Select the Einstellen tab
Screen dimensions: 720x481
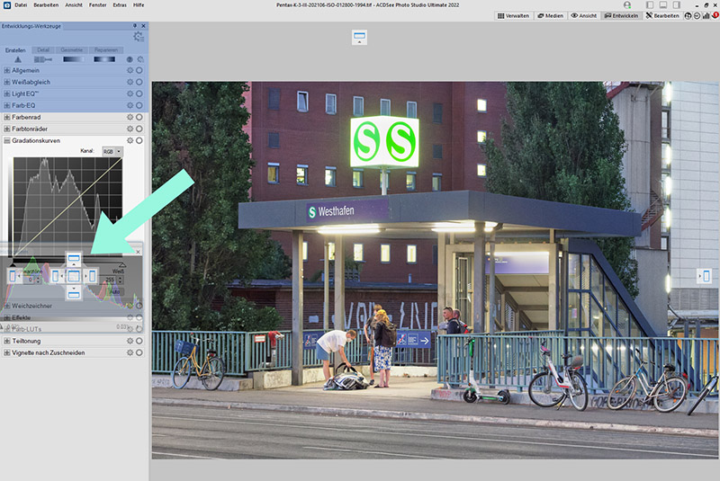pos(15,50)
